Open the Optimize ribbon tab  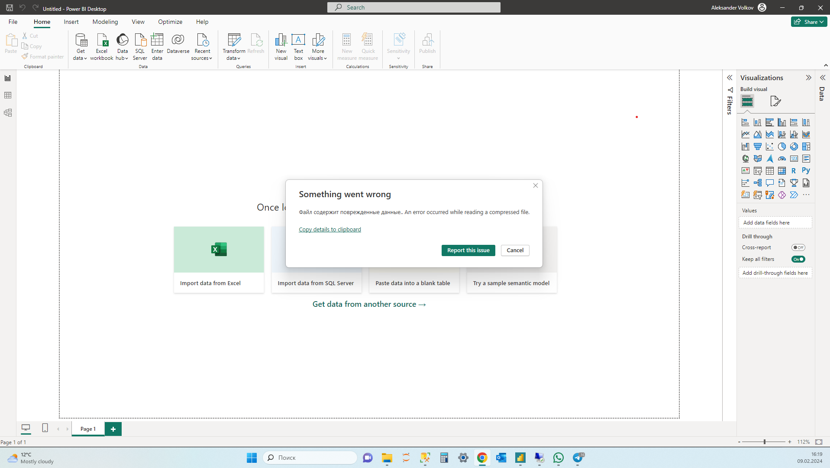[170, 22]
